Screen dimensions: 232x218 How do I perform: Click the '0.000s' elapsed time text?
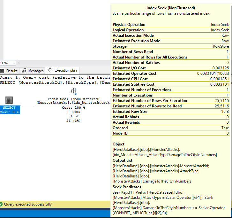tap(73, 112)
